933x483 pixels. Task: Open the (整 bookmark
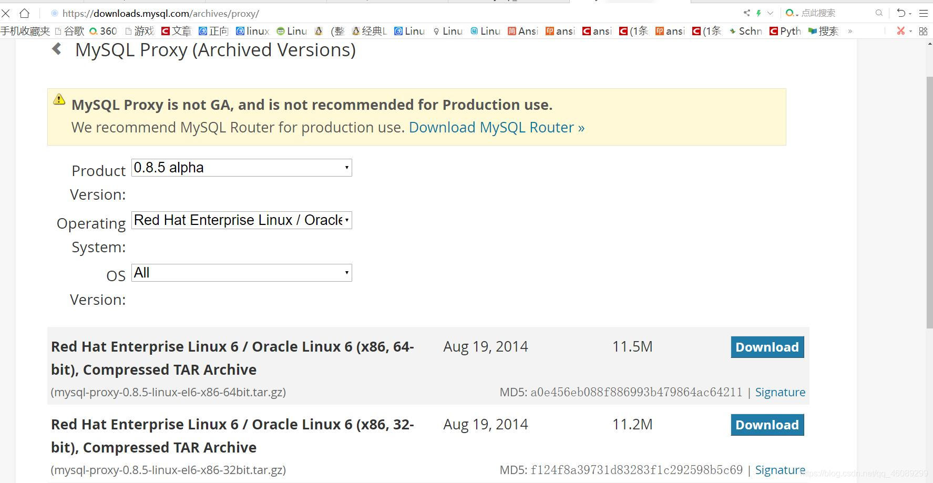click(337, 31)
